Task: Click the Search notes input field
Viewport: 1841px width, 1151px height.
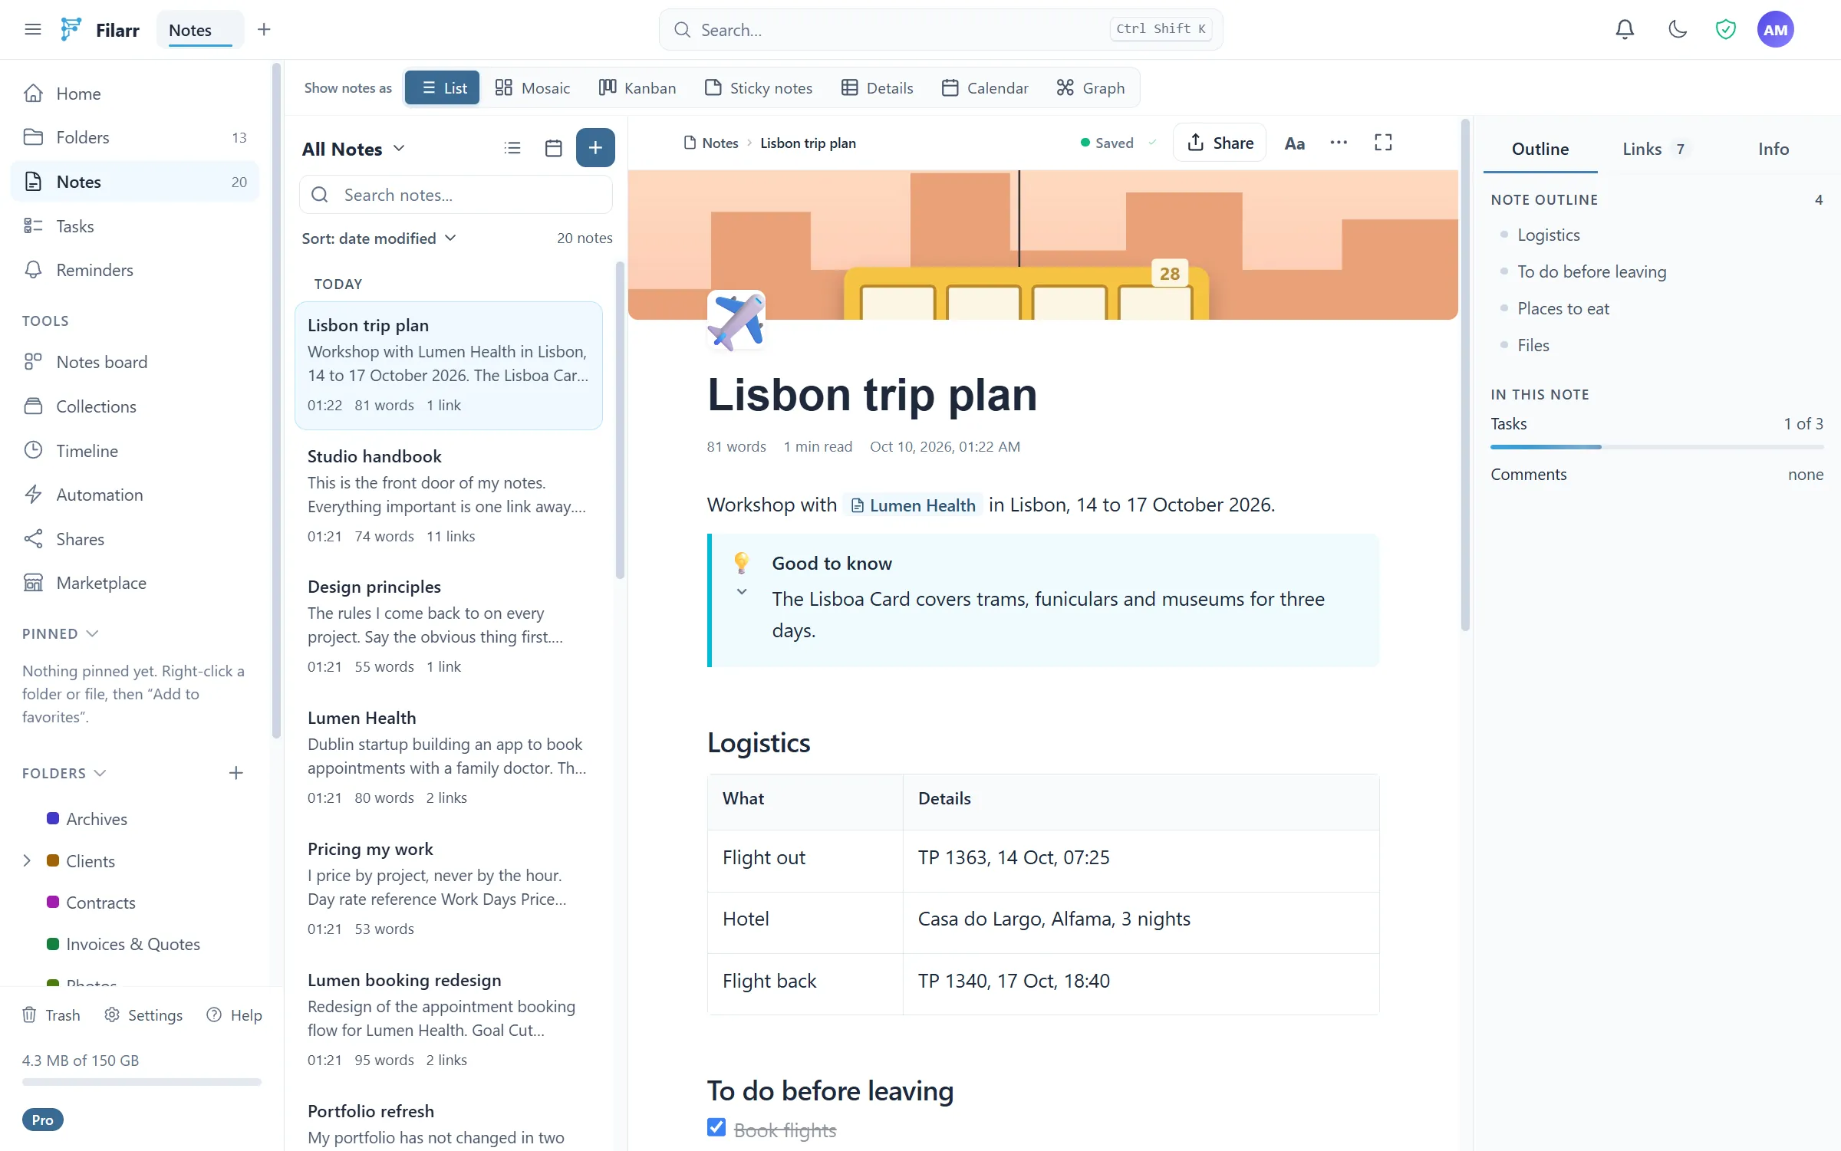Action: coord(456,195)
